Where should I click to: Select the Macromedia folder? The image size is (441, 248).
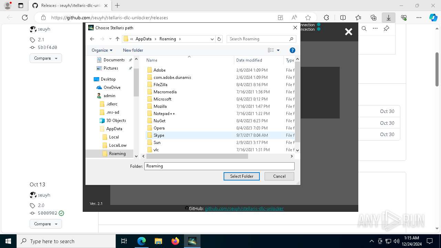point(165,92)
